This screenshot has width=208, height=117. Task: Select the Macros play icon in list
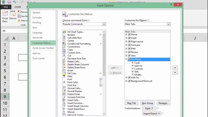point(64,112)
